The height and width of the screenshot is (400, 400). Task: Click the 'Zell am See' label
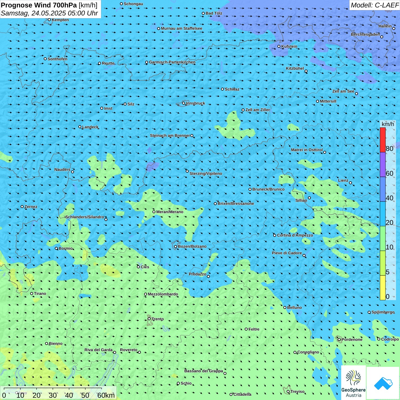click(x=343, y=91)
